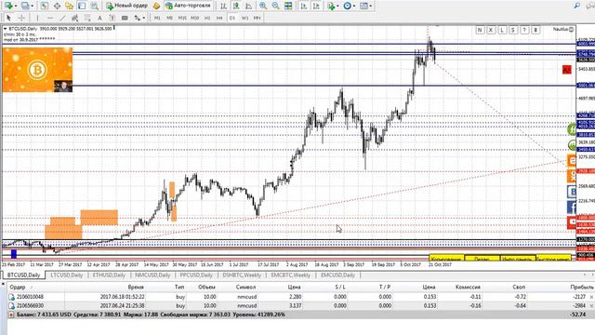Click the red square icon on chart
This screenshot has width=595, height=335.
pos(566,70)
